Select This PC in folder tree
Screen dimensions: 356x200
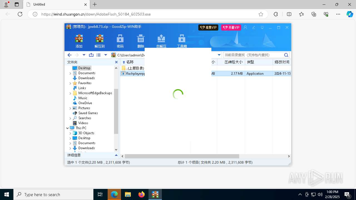(x=81, y=128)
